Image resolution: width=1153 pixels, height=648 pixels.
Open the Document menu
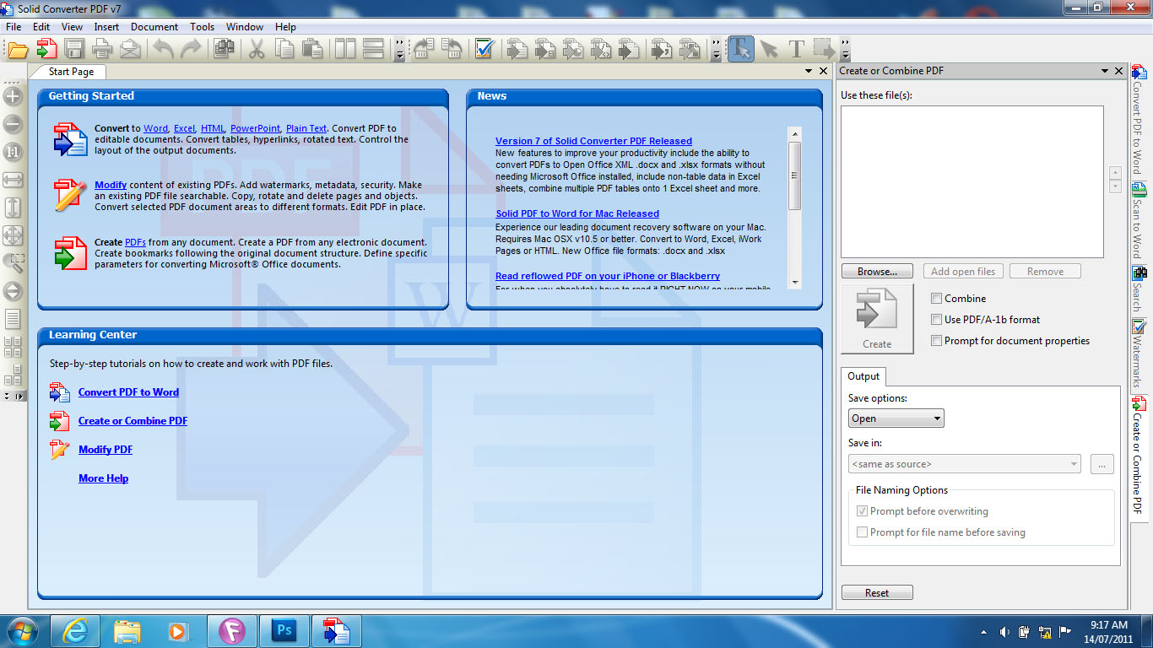(x=154, y=27)
